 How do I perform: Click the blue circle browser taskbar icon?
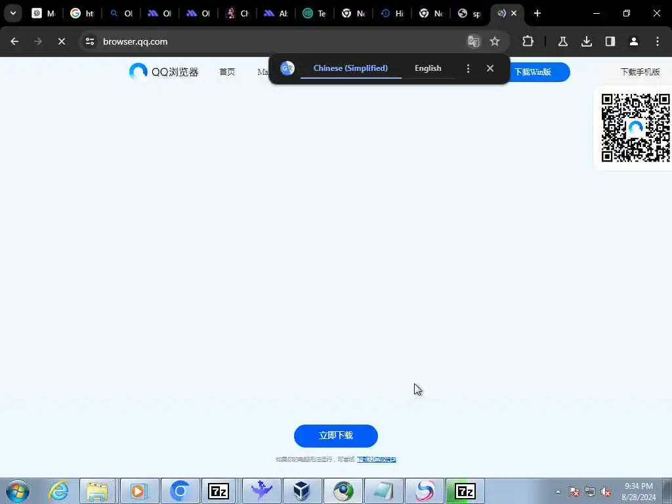pyautogui.click(x=180, y=491)
